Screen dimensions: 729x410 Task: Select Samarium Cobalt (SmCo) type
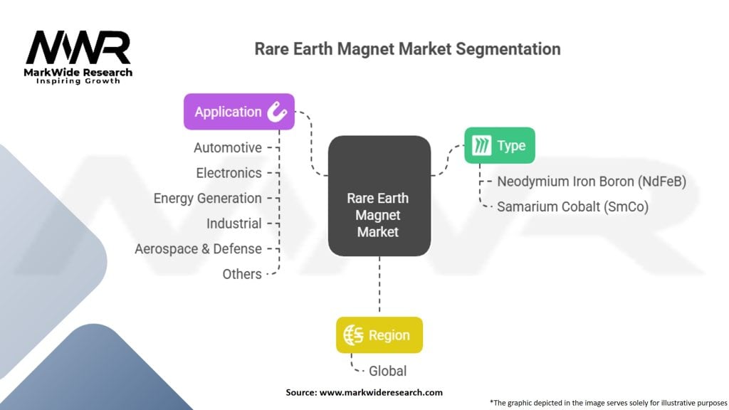click(x=572, y=207)
